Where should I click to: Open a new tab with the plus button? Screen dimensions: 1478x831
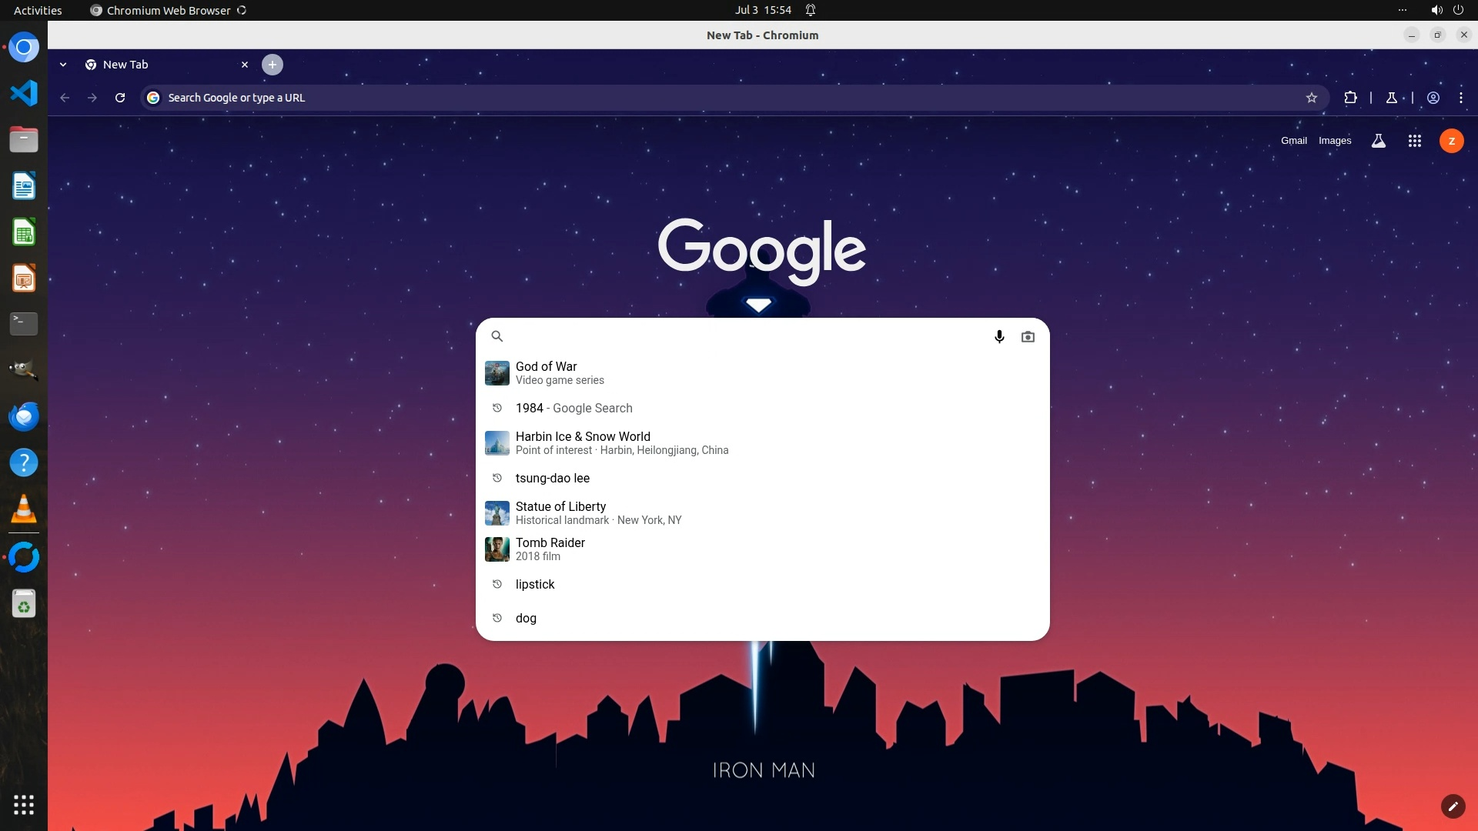point(273,65)
